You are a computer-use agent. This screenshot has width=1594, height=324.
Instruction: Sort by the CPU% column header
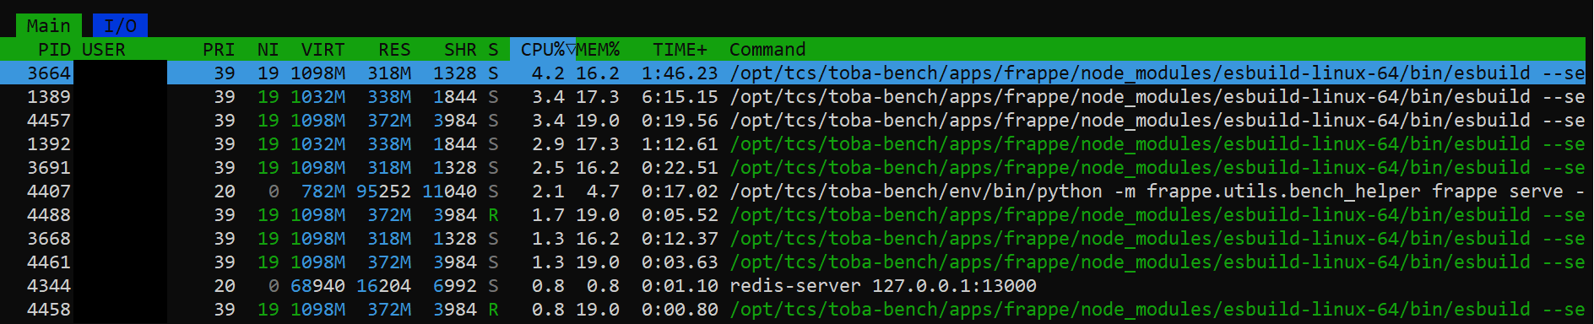[x=543, y=49]
